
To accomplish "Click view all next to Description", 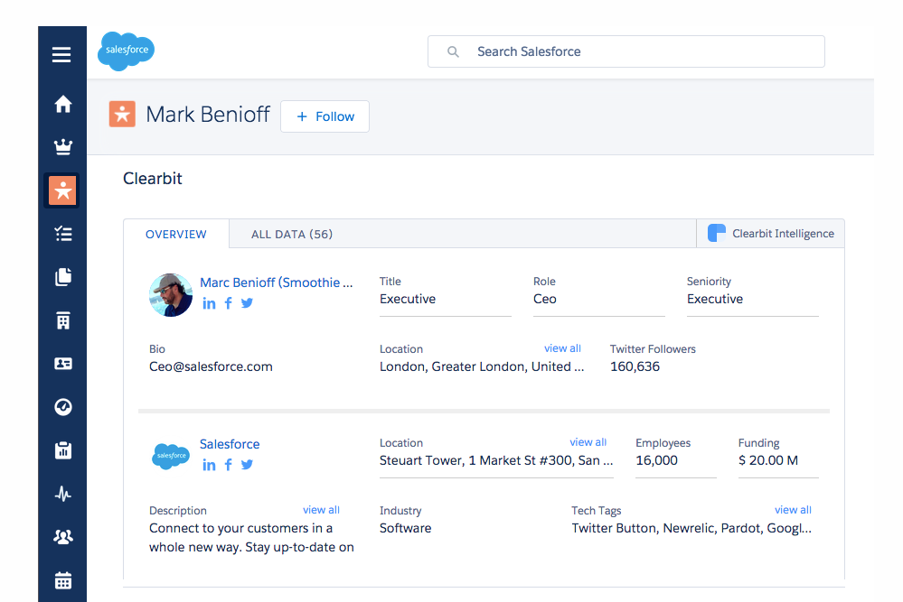I will click(x=322, y=510).
